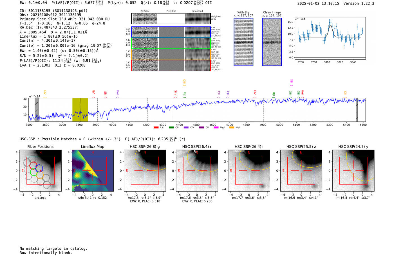Click the orange HeII legend swatch
This screenshot has height=268, width=394.
(232, 128)
